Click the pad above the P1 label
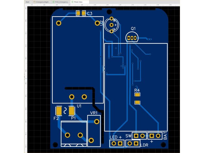 [x=72, y=111]
